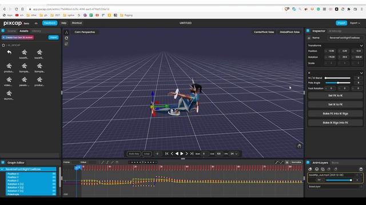Toggle the Auto Key button
Screen dimensions: 366x205
point(134,154)
